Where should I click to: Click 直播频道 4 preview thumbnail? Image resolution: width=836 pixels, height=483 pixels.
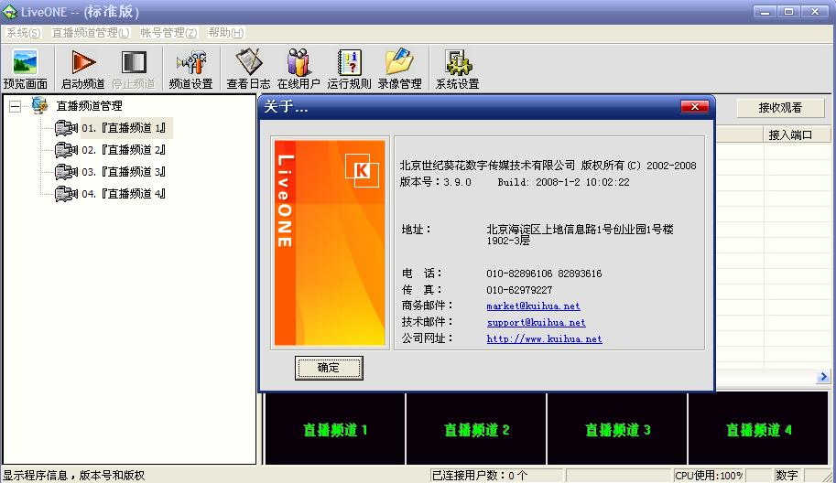click(757, 429)
